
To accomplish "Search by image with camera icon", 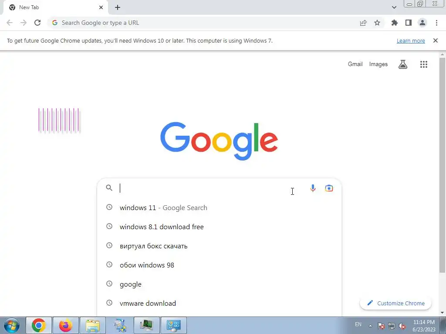I will (x=329, y=188).
